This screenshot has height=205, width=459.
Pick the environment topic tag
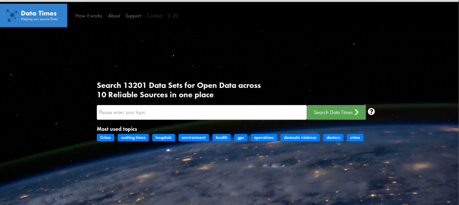(x=194, y=137)
